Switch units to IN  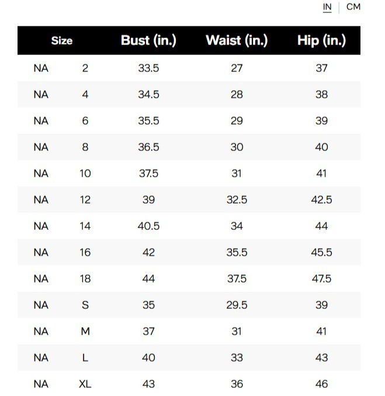pos(327,7)
